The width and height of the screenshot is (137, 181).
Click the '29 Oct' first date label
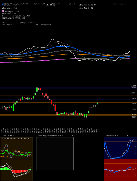(2, 130)
